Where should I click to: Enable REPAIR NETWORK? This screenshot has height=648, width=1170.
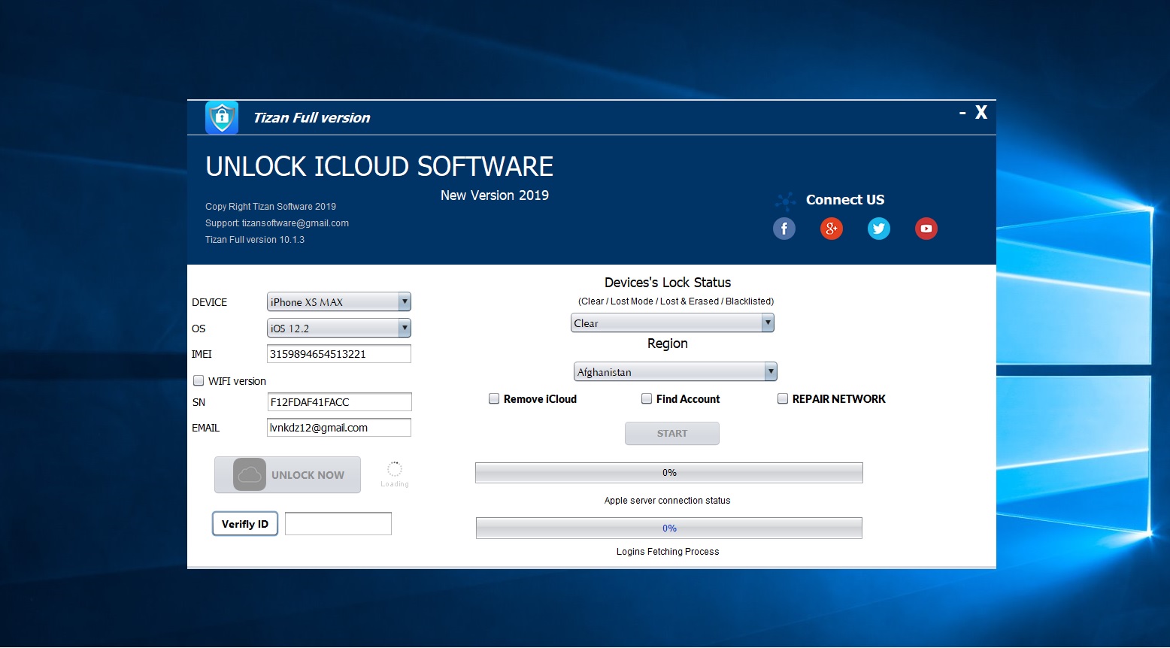pos(782,398)
